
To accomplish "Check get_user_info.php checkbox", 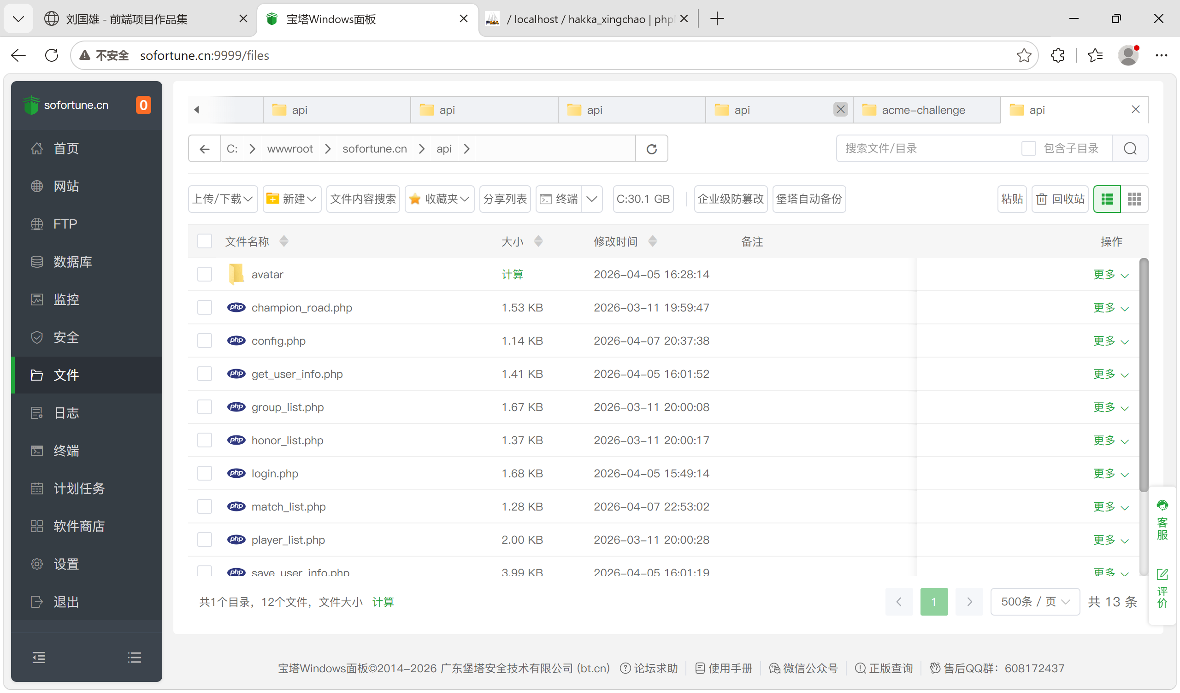I will [205, 374].
